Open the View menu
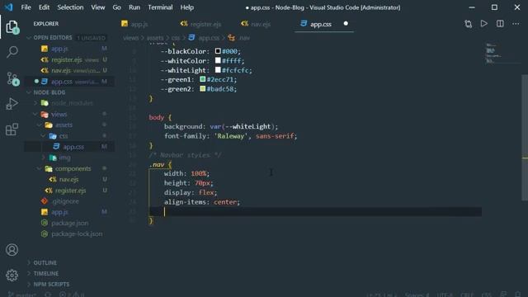The width and height of the screenshot is (528, 297). (98, 7)
